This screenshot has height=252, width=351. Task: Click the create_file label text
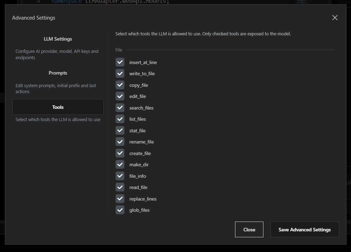tap(140, 153)
